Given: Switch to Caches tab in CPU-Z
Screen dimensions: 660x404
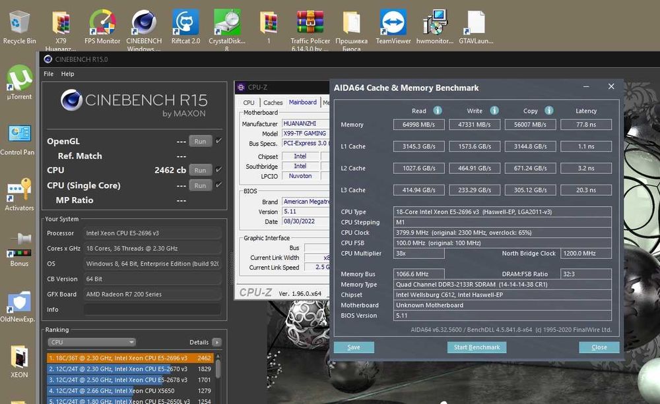Looking at the screenshot, I should click(x=273, y=103).
